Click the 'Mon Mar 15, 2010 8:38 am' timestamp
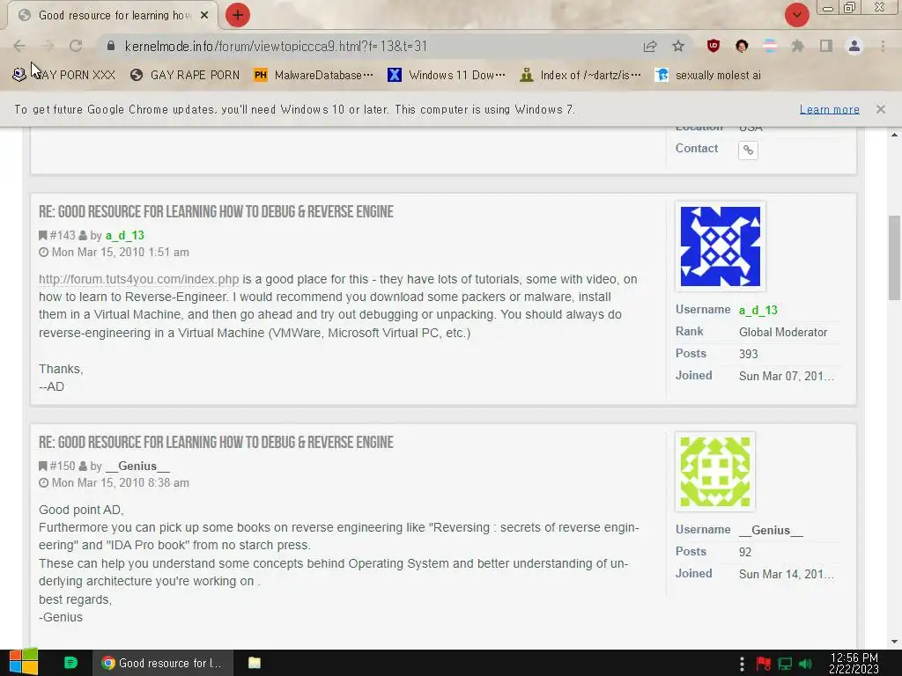Screen dimensions: 902x676 coord(120,483)
